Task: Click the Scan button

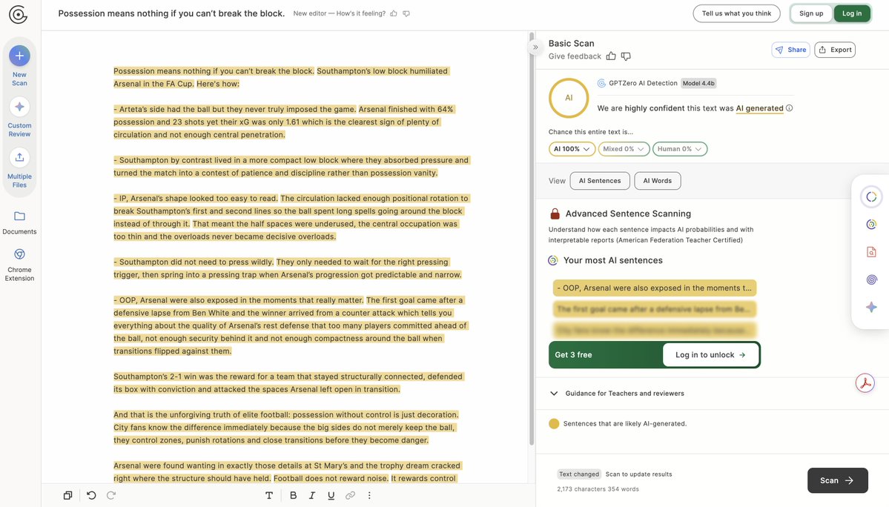Action: tap(837, 480)
